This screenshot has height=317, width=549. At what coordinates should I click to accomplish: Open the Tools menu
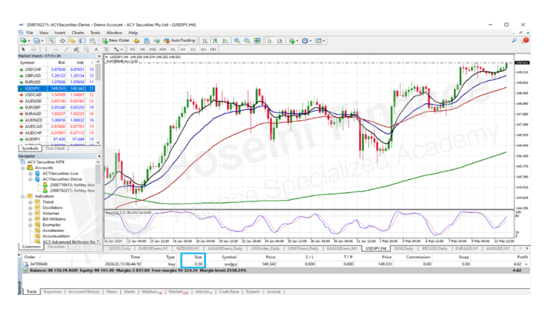coord(95,33)
